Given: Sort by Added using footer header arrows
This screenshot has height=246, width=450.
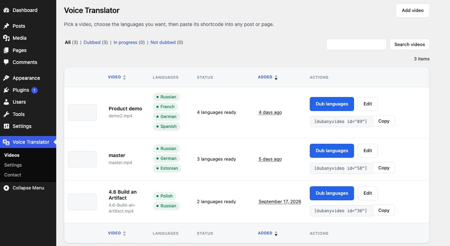Looking at the screenshot, I should (x=276, y=233).
